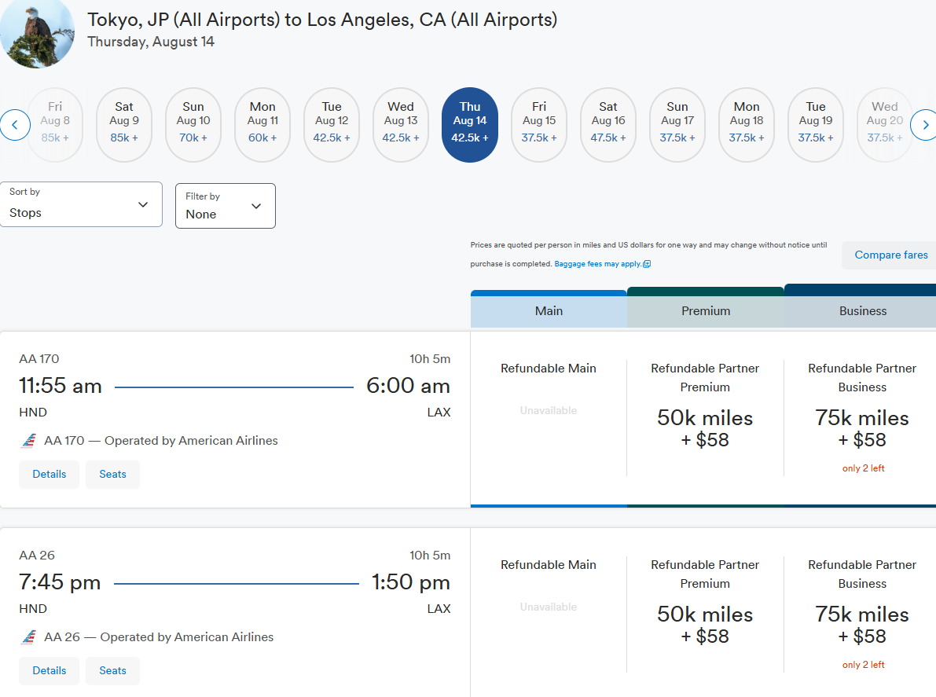Click Unavailable Refundable Main for AA 170
Screen dimensions: 936x697
[x=549, y=410]
